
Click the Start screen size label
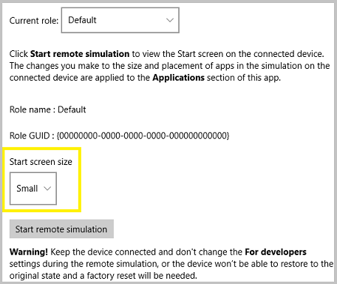[x=41, y=162]
